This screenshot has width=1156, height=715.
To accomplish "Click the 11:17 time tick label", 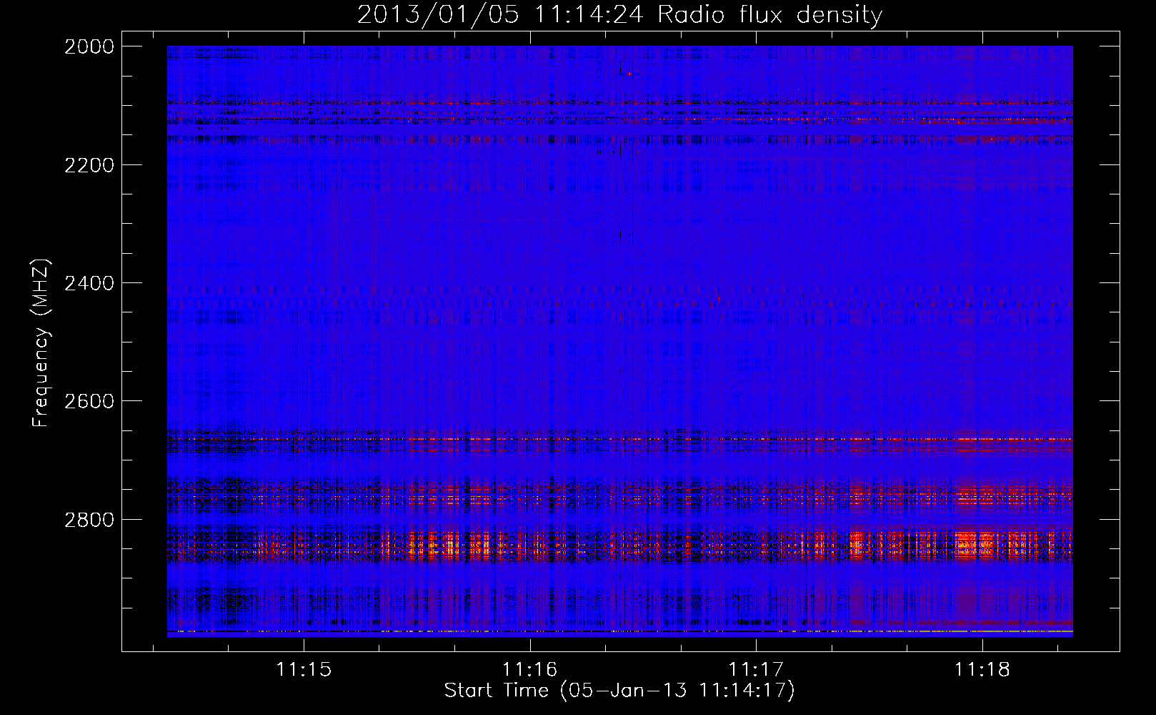I will pyautogui.click(x=756, y=670).
